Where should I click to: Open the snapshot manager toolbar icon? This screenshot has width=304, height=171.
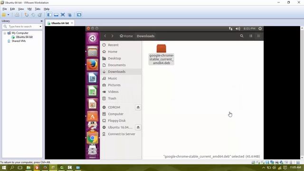tap(40, 15)
